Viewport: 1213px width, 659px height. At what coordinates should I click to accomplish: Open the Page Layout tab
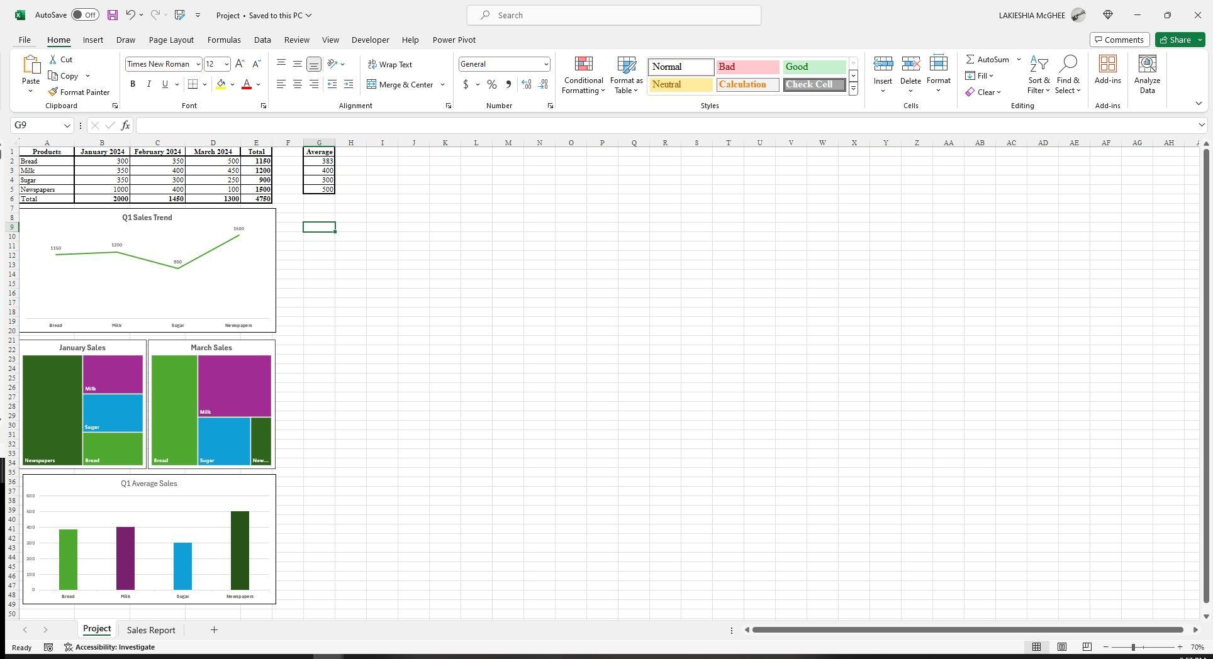tap(171, 40)
